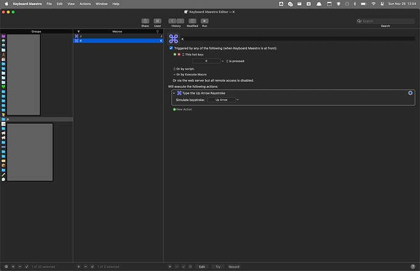Click Macros column left sort triangle
This screenshot has height=271, width=420.
click(79, 31)
